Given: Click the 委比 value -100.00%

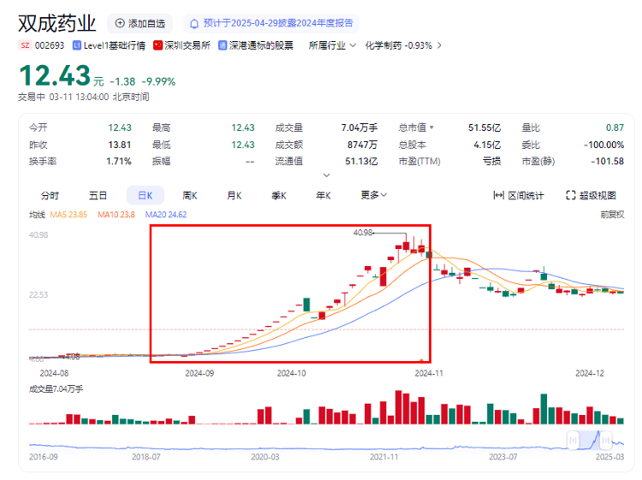Looking at the screenshot, I should point(604,145).
